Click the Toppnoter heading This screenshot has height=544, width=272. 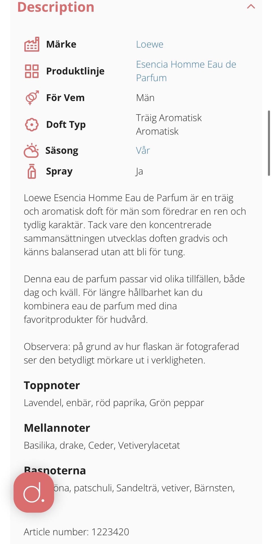[52, 385]
